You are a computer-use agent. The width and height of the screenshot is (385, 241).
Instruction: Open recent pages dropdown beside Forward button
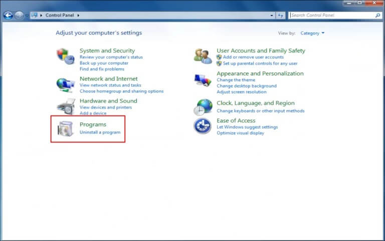click(26, 15)
